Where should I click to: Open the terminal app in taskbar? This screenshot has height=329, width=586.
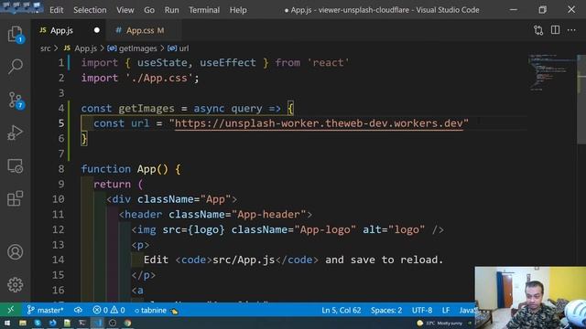click(x=82, y=323)
